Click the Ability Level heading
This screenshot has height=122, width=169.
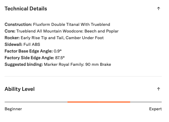pos(20,89)
